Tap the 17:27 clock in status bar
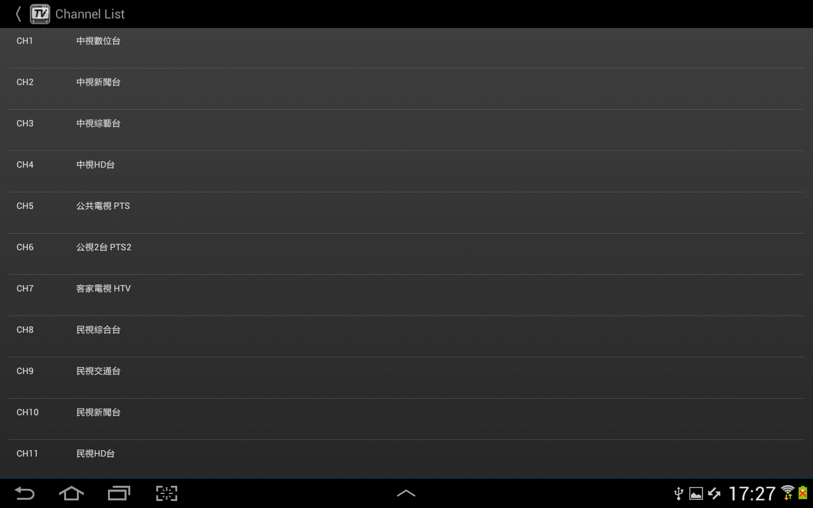This screenshot has width=813, height=508. 752,493
